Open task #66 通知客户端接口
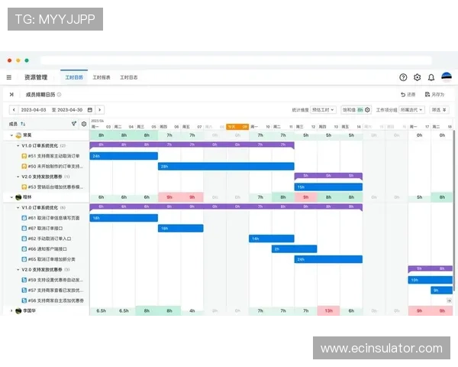Screen dimensions: 458x367 [47, 249]
